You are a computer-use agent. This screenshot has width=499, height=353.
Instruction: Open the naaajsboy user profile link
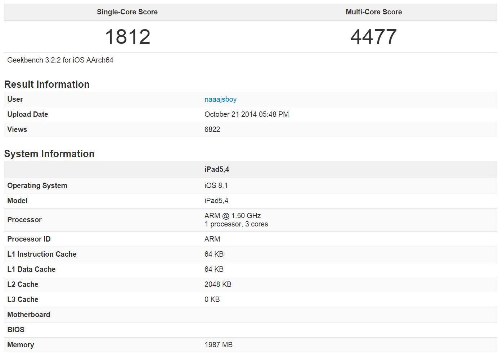point(220,99)
